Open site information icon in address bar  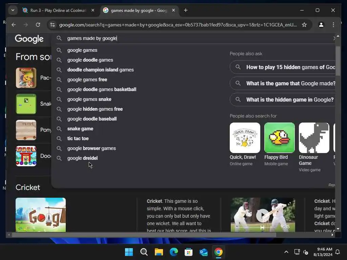[x=53, y=25]
